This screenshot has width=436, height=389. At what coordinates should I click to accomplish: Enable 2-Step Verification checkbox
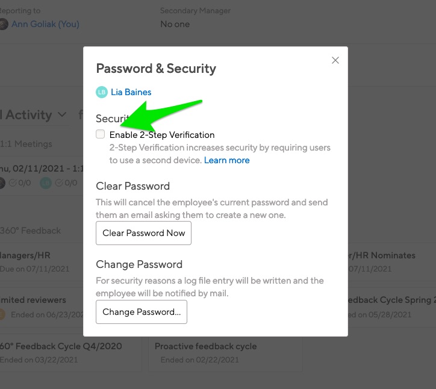click(x=100, y=134)
